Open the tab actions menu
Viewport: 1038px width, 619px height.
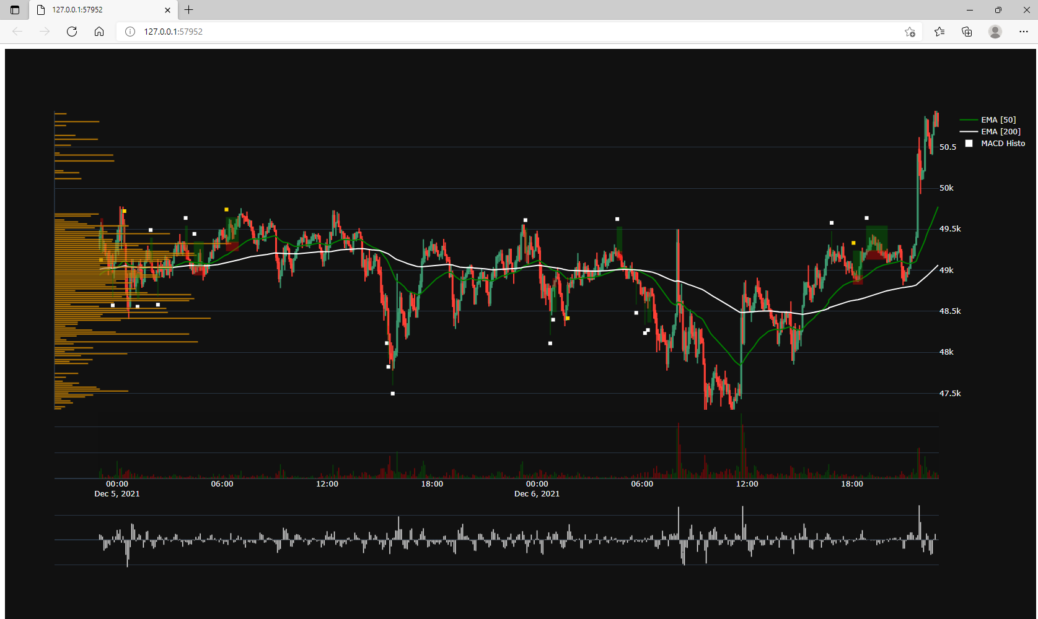[x=15, y=10]
